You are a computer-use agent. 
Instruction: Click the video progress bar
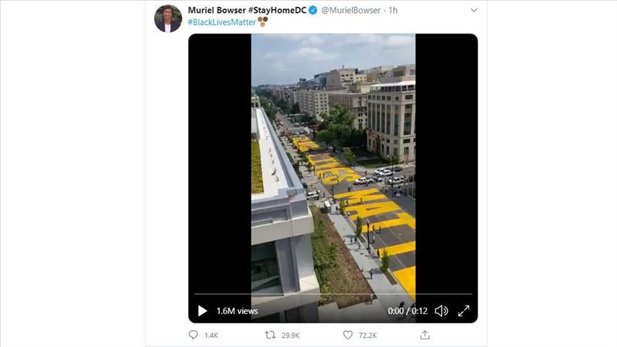click(333, 294)
